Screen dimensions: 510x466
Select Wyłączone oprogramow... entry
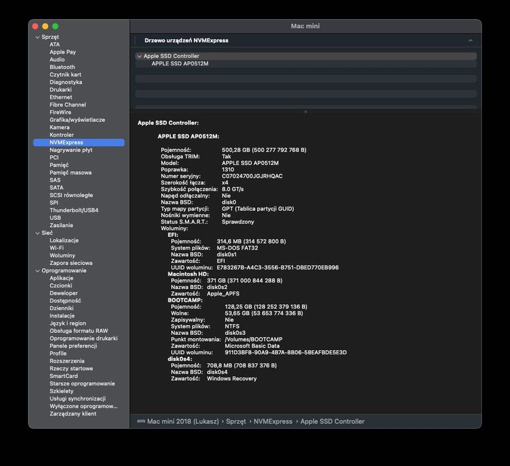point(83,406)
